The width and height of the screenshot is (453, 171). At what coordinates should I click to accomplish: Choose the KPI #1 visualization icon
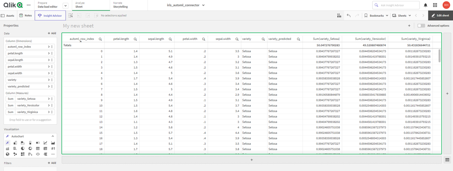point(53,148)
